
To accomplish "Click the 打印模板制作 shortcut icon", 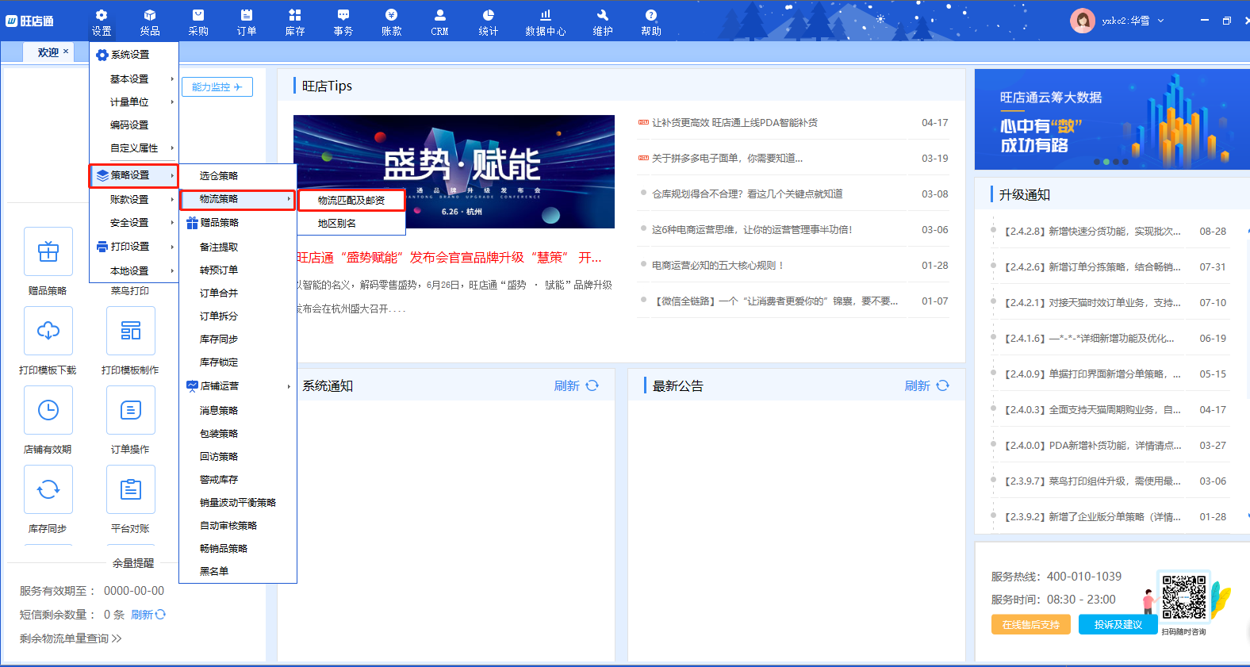I will click(x=131, y=331).
